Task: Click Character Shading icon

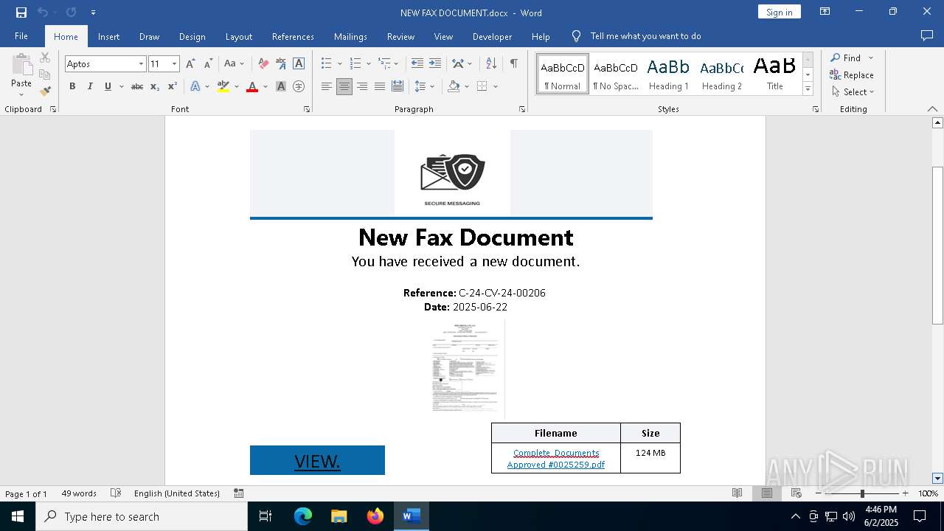Action: 281,86
